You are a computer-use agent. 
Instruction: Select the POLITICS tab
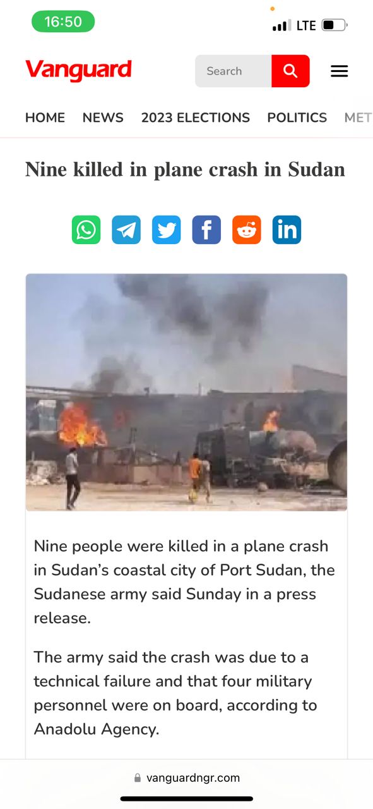(x=297, y=118)
